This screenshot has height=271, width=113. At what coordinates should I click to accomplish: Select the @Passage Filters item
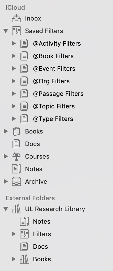tap(58, 94)
